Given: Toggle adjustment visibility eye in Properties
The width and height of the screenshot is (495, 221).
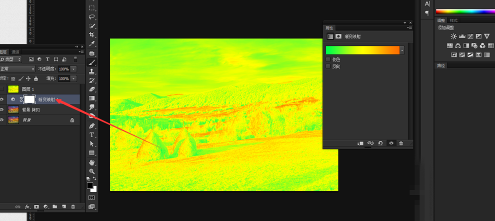Looking at the screenshot, I should coord(391,143).
